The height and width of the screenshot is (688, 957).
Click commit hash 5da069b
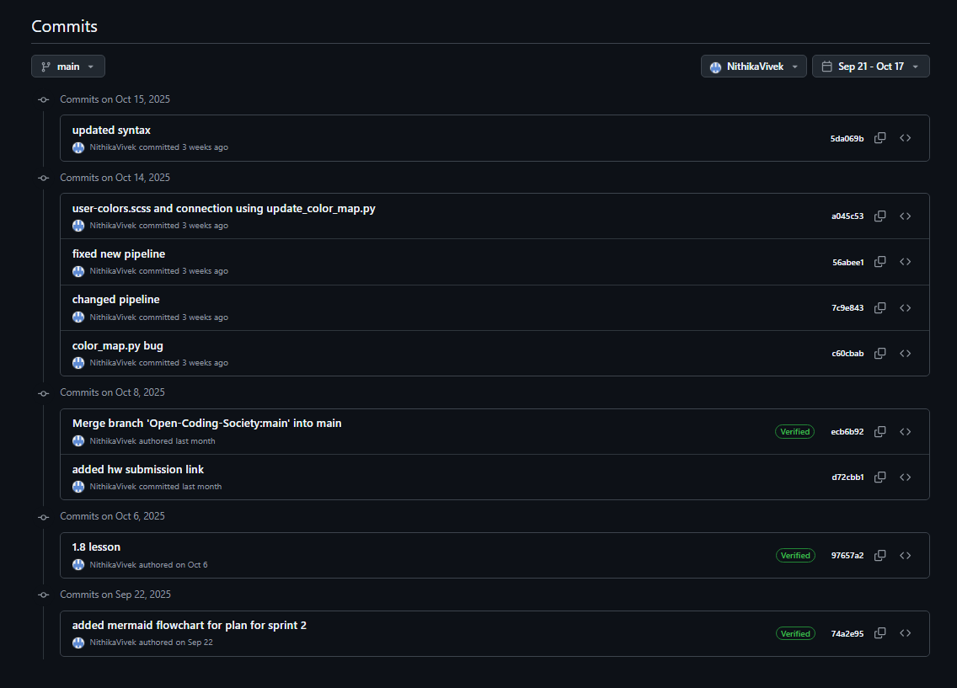click(847, 138)
